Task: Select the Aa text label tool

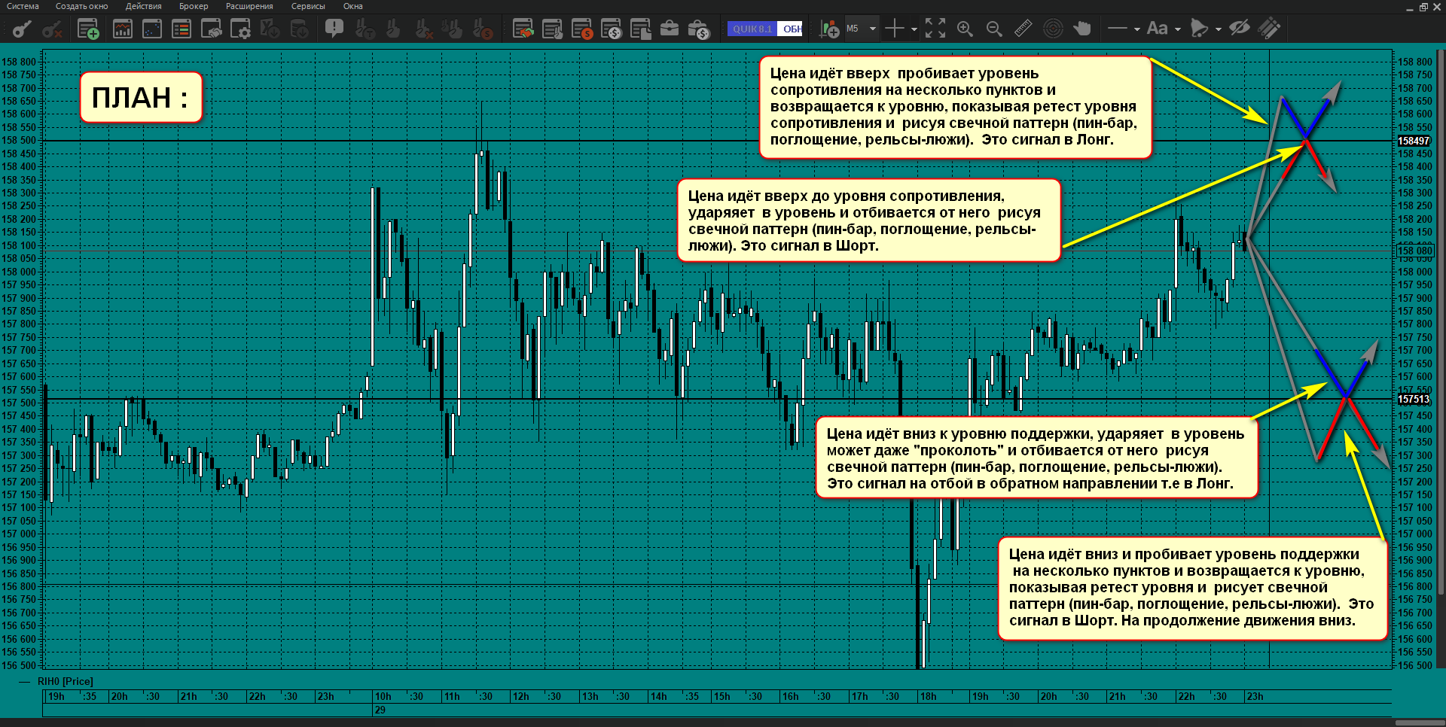Action: (x=1157, y=29)
